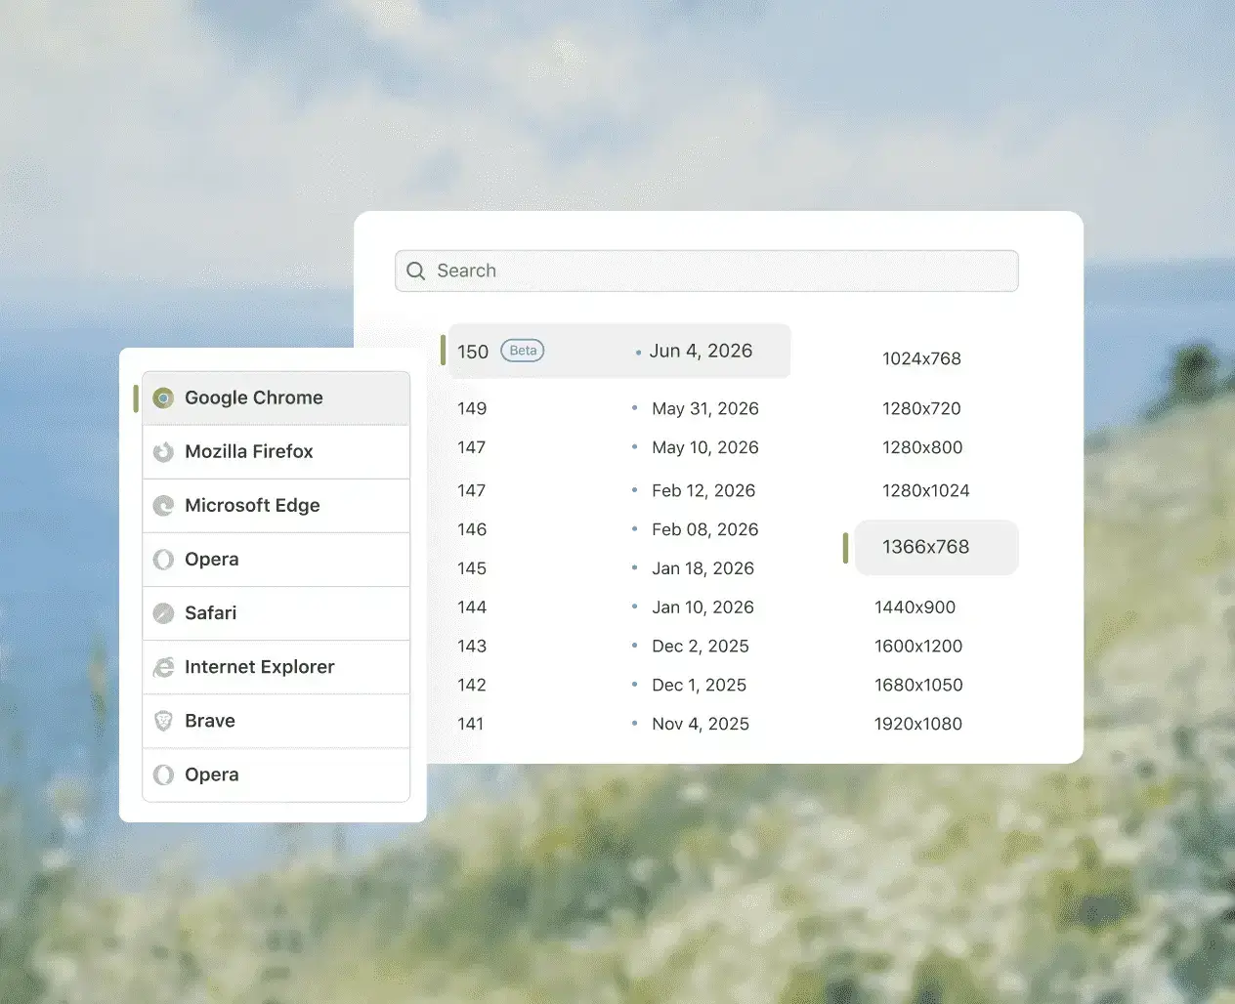The width and height of the screenshot is (1235, 1004).
Task: Click the Safari compass icon
Action: pyautogui.click(x=163, y=613)
